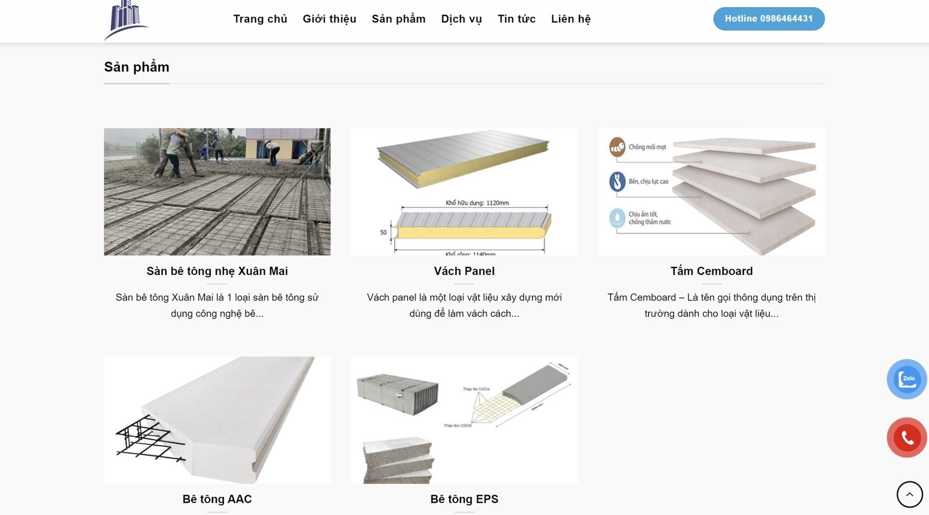The width and height of the screenshot is (929, 515).
Task: Click the Vách Panel diagram image
Action: (464, 191)
